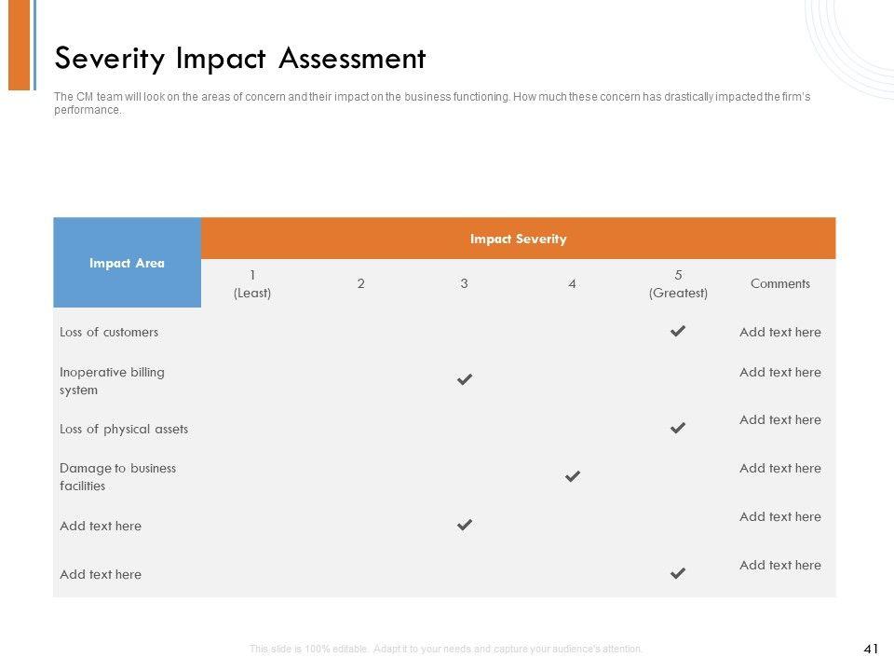The image size is (894, 671).
Task: Select the blue Impact Area header cell
Action: [x=127, y=263]
